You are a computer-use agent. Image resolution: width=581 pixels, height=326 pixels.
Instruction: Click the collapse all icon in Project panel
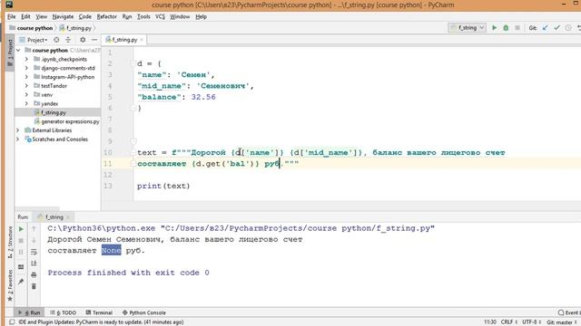pyautogui.click(x=68, y=40)
